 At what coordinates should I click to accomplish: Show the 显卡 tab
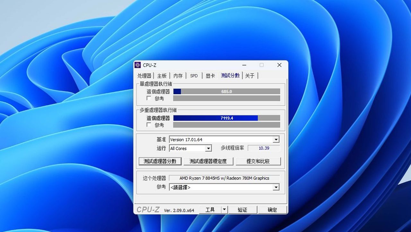[x=210, y=76]
